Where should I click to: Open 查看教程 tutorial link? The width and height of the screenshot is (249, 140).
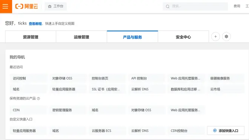35,24
